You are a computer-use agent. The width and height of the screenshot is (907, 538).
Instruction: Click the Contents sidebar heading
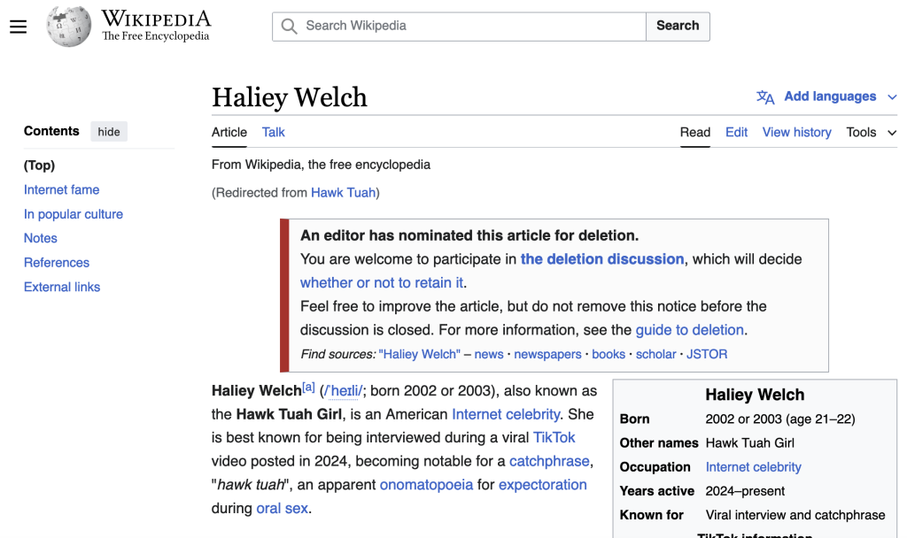51,131
